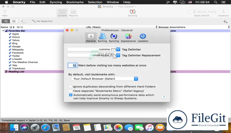The width and height of the screenshot is (231, 133).
Task: Open the Smarky application menu
Action: click(x=19, y=2)
